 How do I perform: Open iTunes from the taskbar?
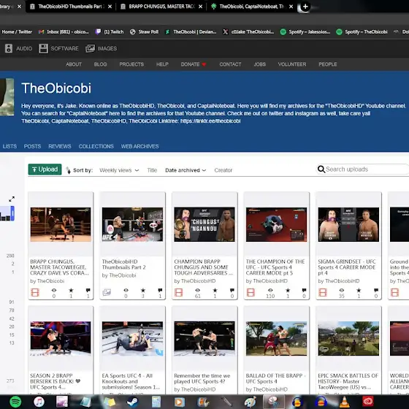coord(39,402)
